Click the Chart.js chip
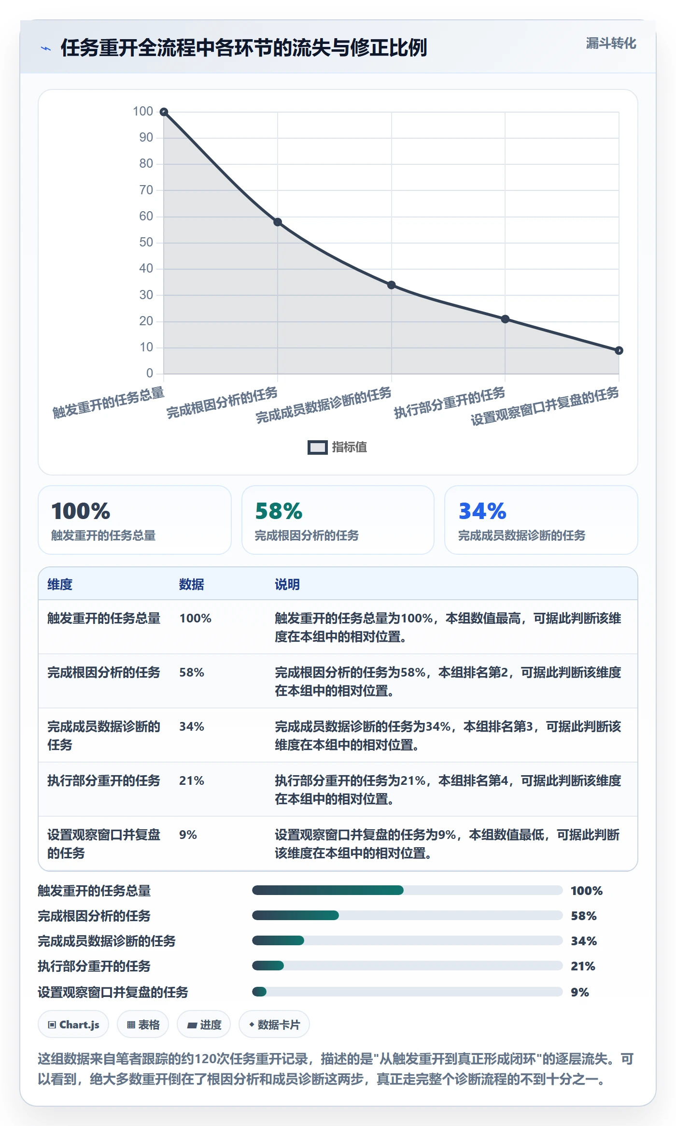Image resolution: width=676 pixels, height=1126 pixels. (73, 1025)
